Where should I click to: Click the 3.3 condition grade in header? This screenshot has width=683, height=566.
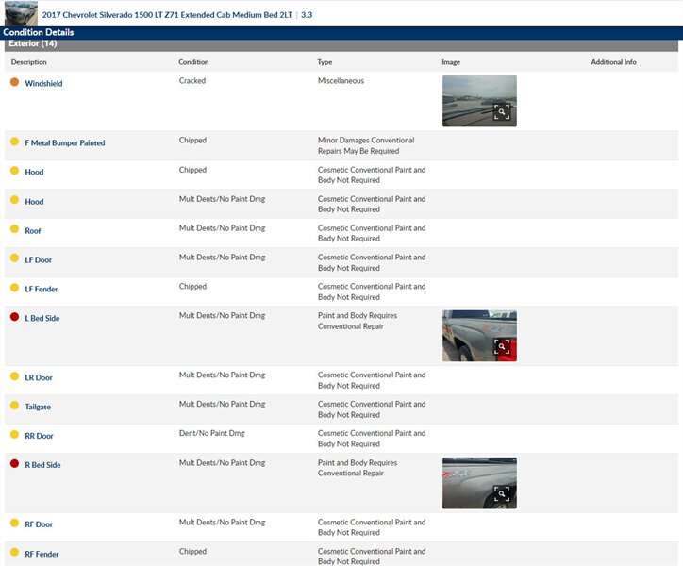point(307,15)
